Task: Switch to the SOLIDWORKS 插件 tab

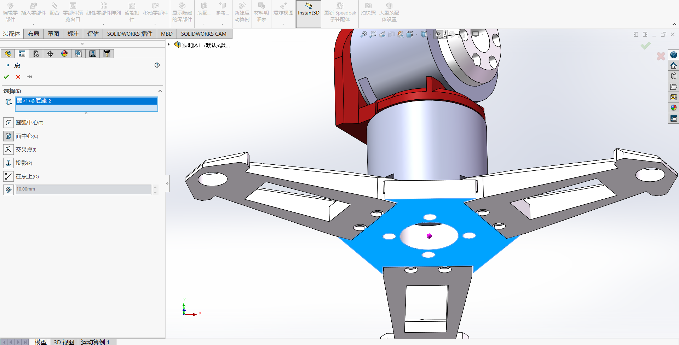Action: tap(130, 34)
